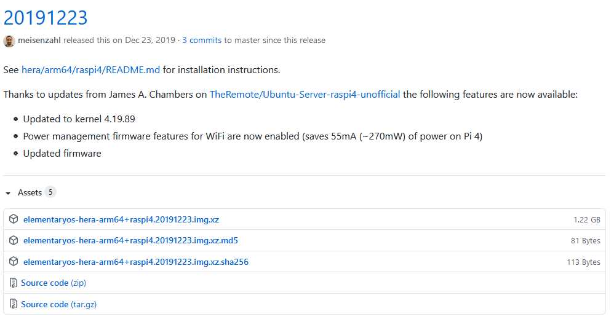
Task: Click the package icon beside the img.xz asset
Action: tap(14, 219)
